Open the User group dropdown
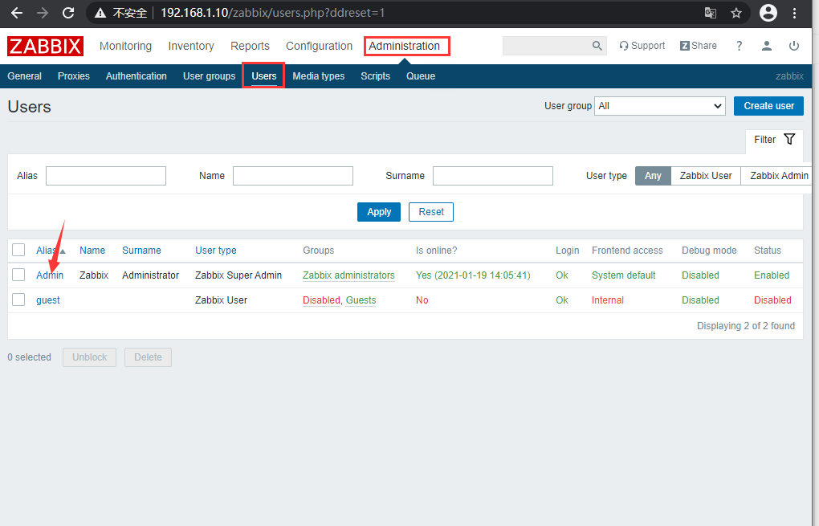This screenshot has width=819, height=526. tap(660, 106)
